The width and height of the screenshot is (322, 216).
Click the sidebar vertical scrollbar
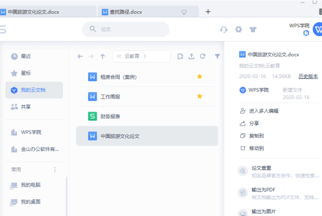click(67, 196)
